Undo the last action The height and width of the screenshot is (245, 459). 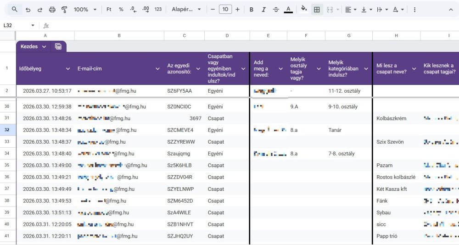tap(28, 9)
